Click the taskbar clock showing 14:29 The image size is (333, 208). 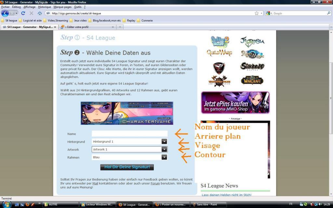point(326,204)
